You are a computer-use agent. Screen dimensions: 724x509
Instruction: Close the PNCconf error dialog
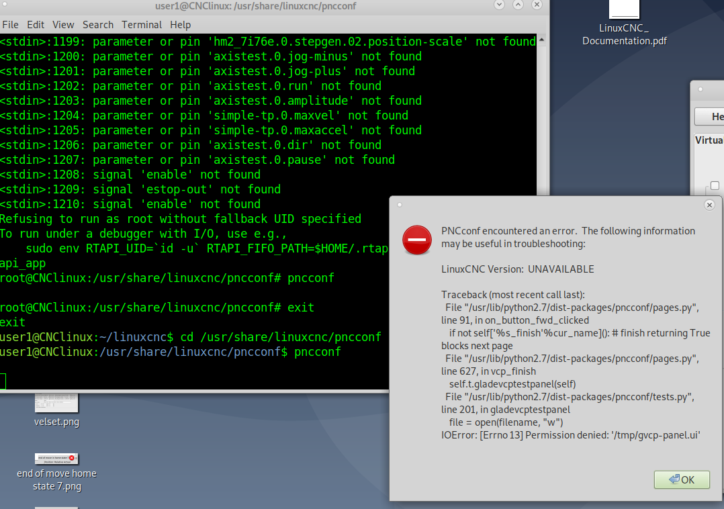pyautogui.click(x=710, y=205)
